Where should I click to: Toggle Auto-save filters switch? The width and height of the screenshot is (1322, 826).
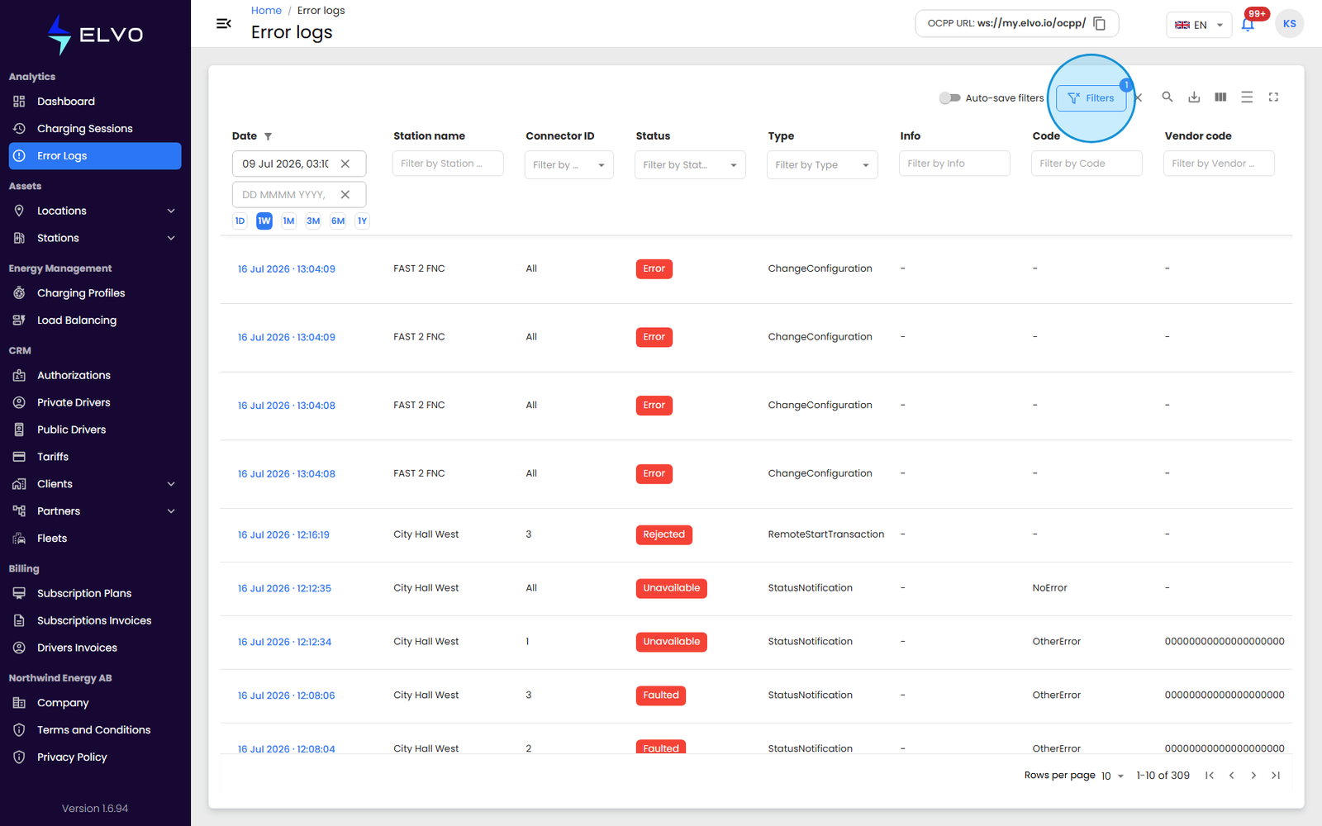(x=949, y=97)
